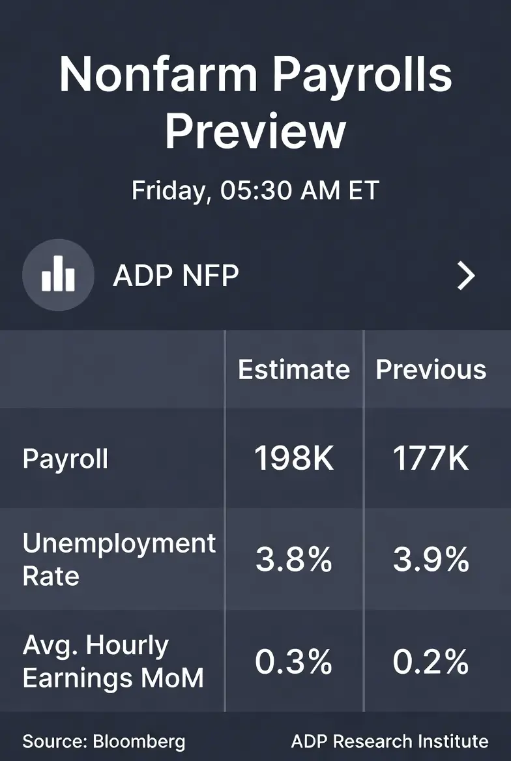Click the 198K payroll estimate value
This screenshot has width=511, height=761.
pos(294,459)
